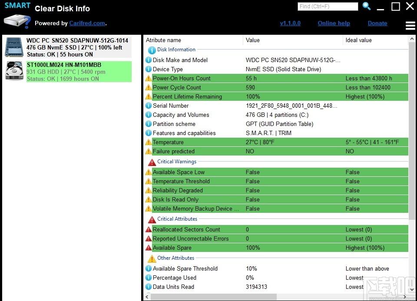Open the hamburger menu icon
The height and width of the screenshot is (301, 417).
click(x=410, y=26)
